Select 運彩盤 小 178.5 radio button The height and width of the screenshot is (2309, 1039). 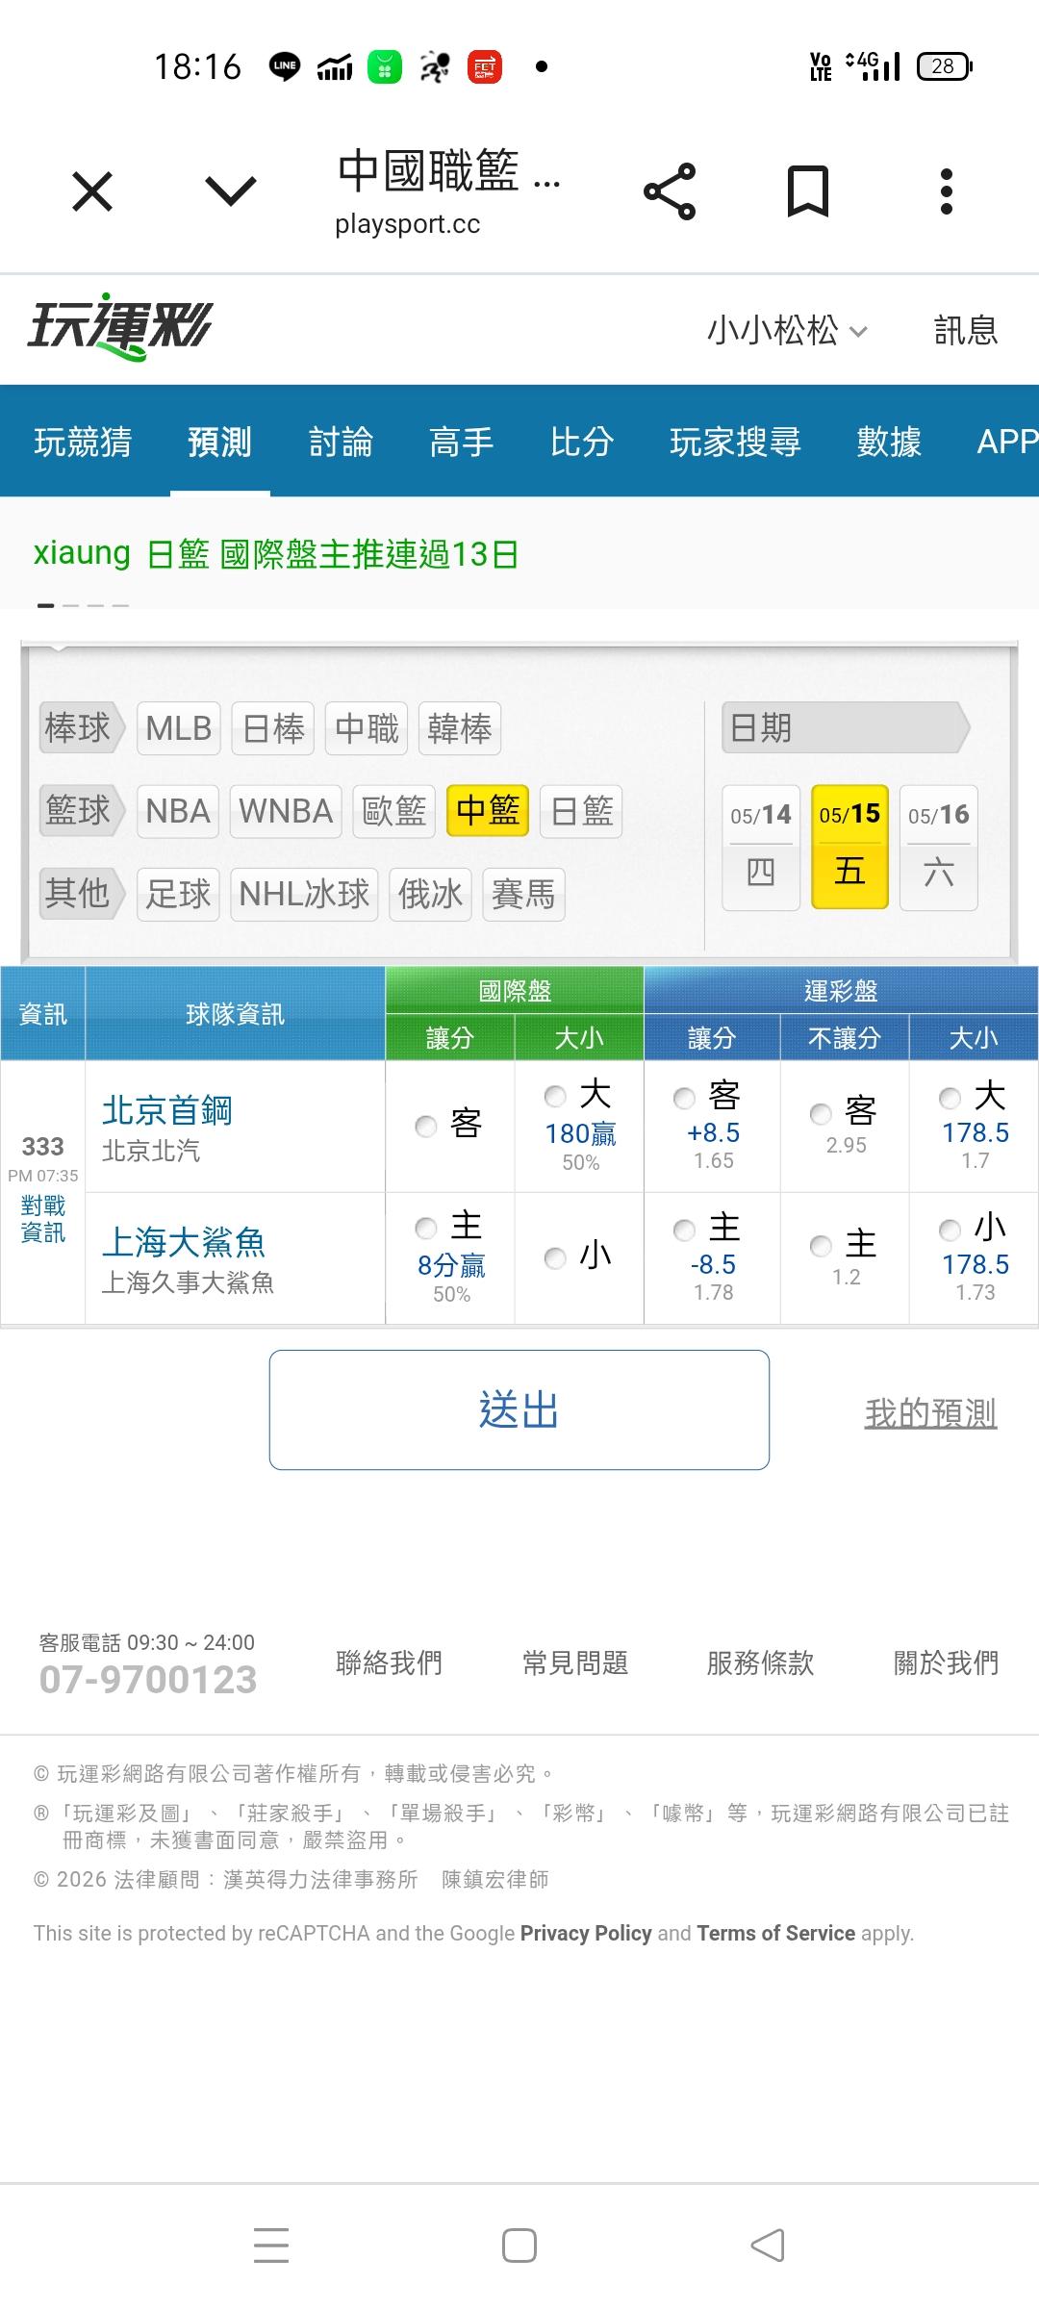[x=950, y=1230]
